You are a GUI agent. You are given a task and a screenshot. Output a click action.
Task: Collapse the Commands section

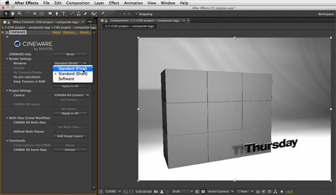[x=7, y=141]
